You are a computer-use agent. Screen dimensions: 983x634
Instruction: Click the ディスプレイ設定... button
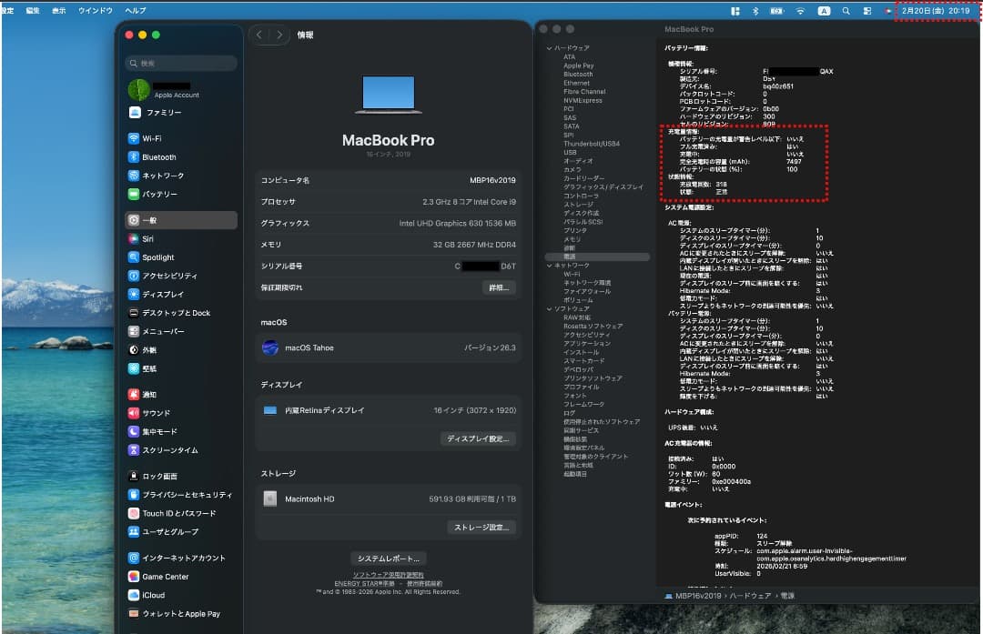click(x=478, y=438)
